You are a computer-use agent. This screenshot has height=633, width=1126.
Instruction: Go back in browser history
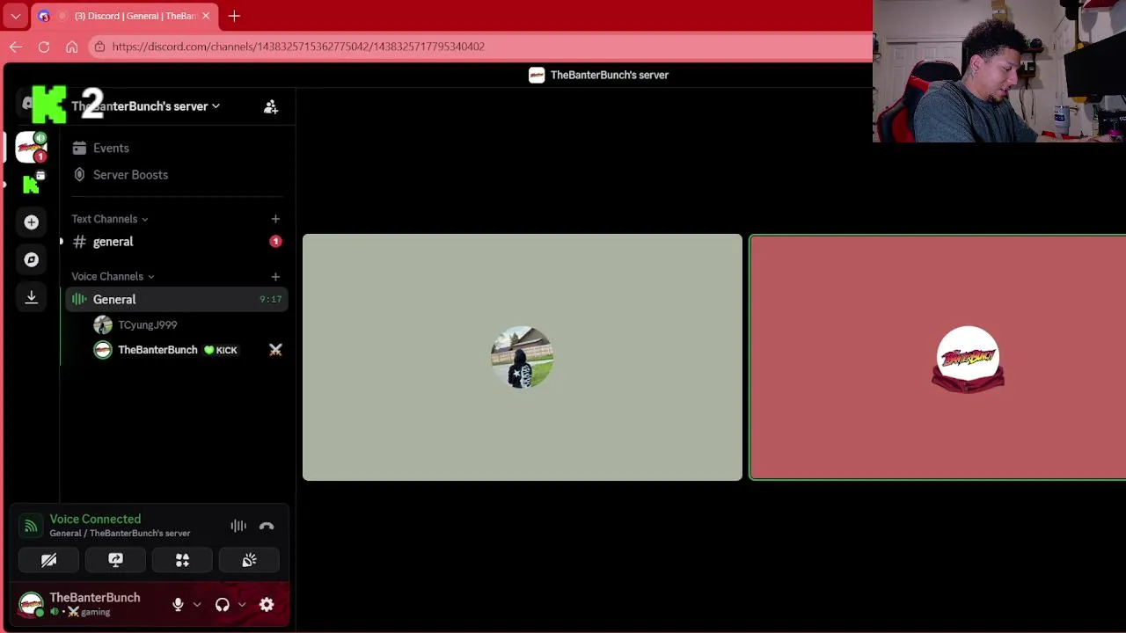[16, 47]
